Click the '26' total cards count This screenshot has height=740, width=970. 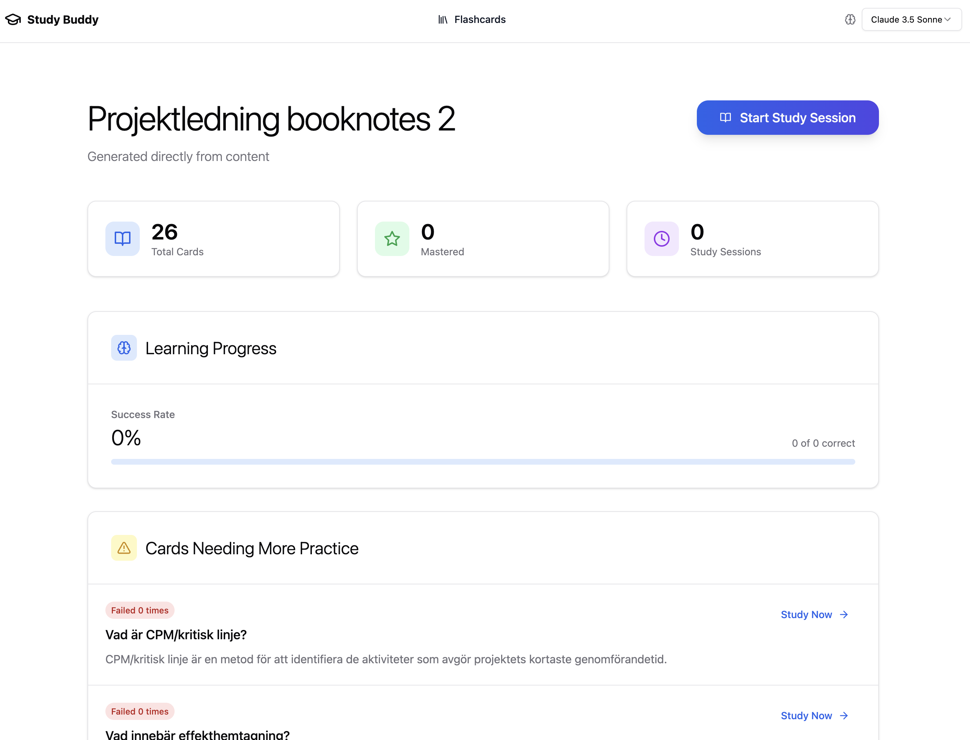click(x=165, y=232)
